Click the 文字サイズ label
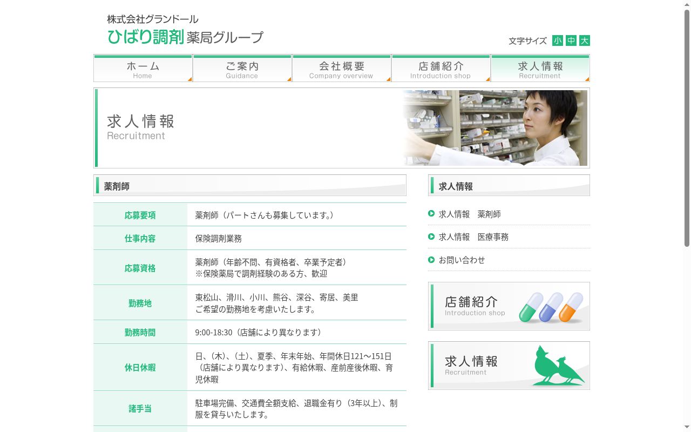This screenshot has height=432, width=691. [527, 41]
